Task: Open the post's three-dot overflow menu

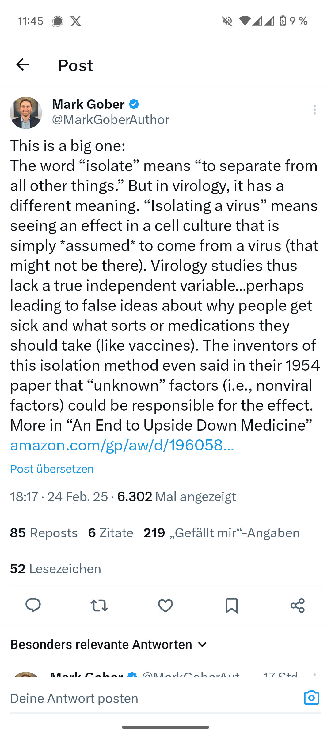Action: click(314, 110)
